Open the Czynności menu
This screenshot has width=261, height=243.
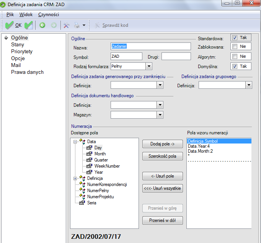click(x=49, y=15)
